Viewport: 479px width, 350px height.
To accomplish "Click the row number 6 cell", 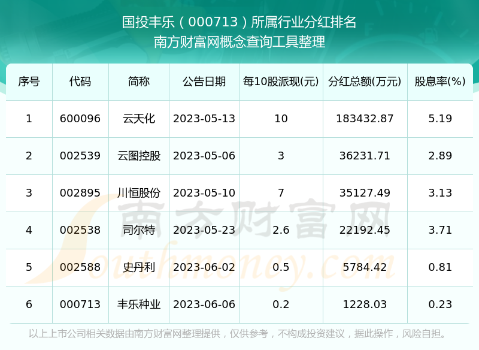I will coord(29,304).
